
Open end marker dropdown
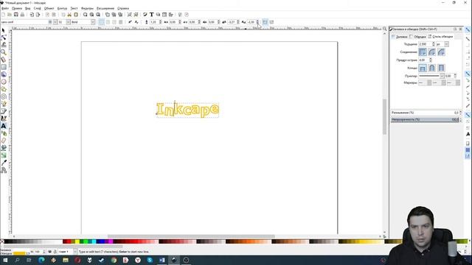454,82
